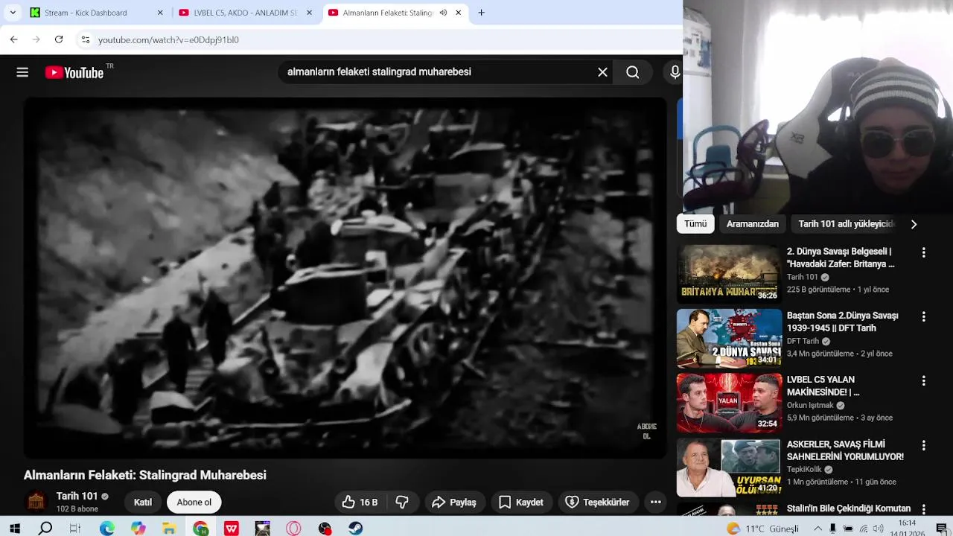Viewport: 953px width, 536px height.
Task: Dislike the video with thumbs-down
Action: pyautogui.click(x=402, y=502)
